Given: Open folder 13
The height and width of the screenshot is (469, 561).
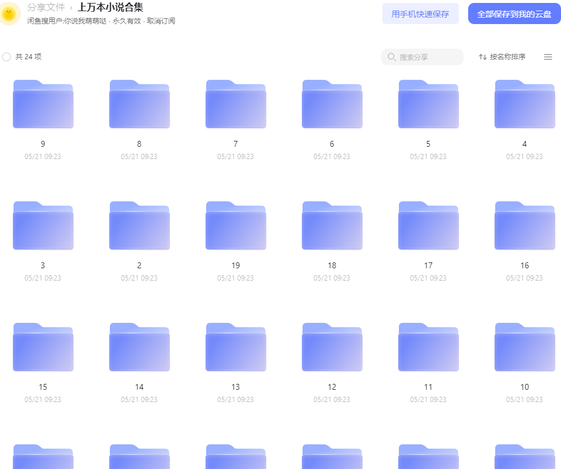Looking at the screenshot, I should coord(236,347).
